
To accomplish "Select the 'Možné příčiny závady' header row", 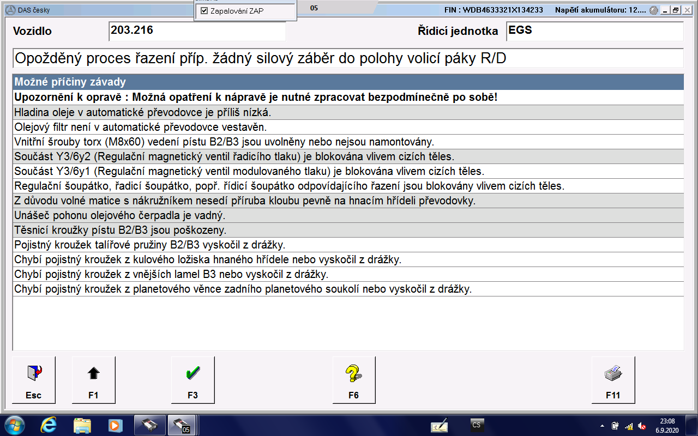I will pos(348,82).
